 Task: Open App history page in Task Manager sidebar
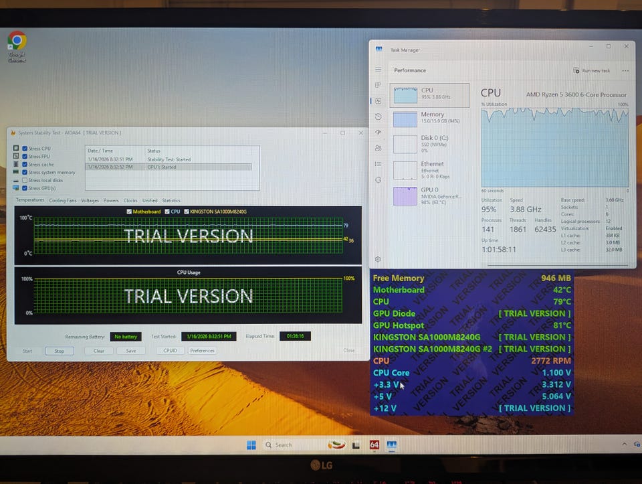pos(379,116)
